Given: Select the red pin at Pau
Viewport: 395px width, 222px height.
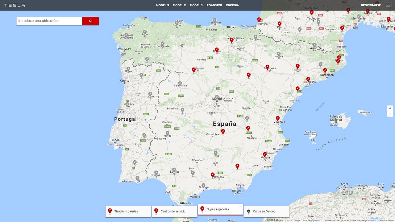Looking at the screenshot, I should (x=280, y=24).
